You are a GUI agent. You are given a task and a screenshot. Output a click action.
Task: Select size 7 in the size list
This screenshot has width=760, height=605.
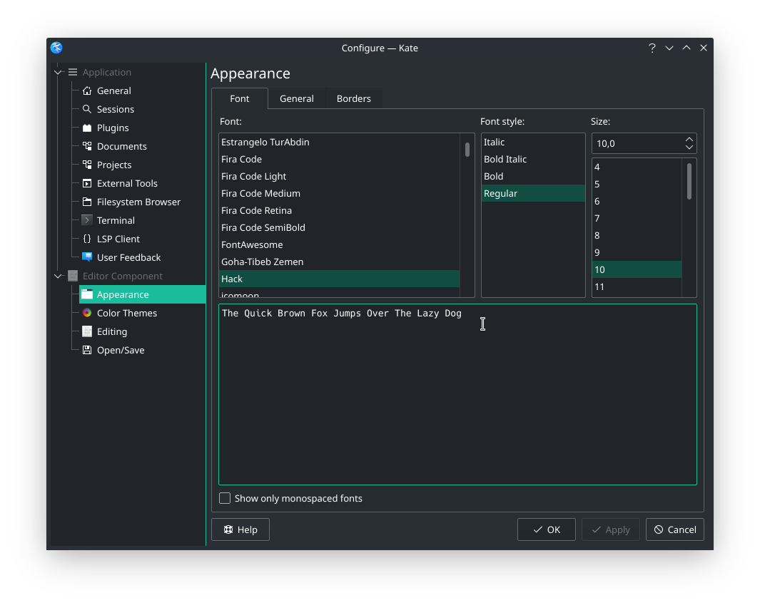coord(637,218)
